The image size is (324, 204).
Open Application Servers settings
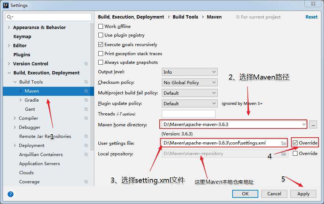40,164
